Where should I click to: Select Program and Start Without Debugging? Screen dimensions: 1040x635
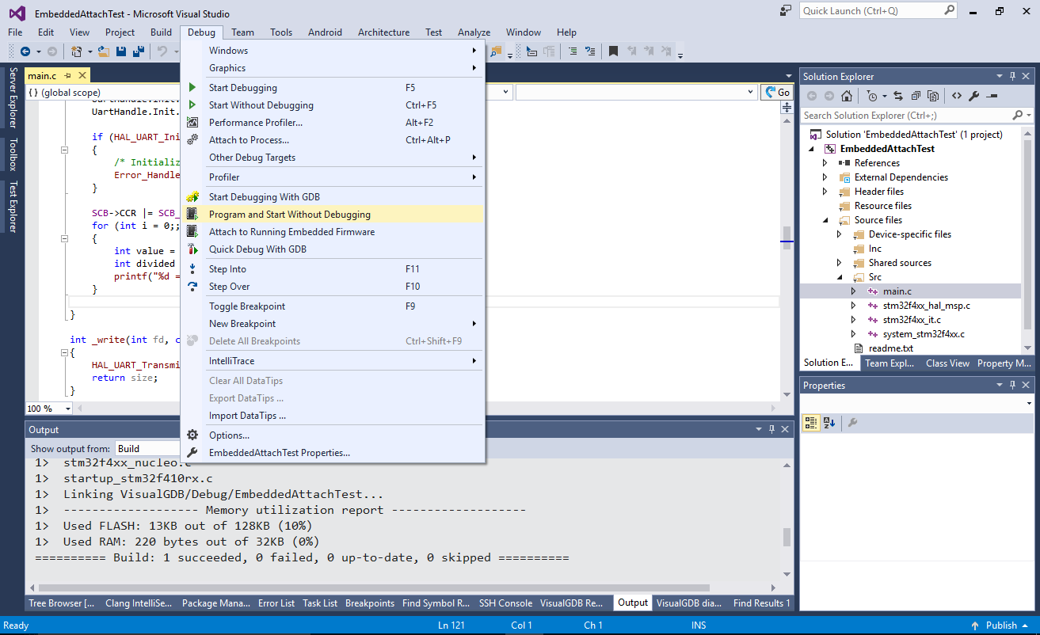pyautogui.click(x=333, y=215)
